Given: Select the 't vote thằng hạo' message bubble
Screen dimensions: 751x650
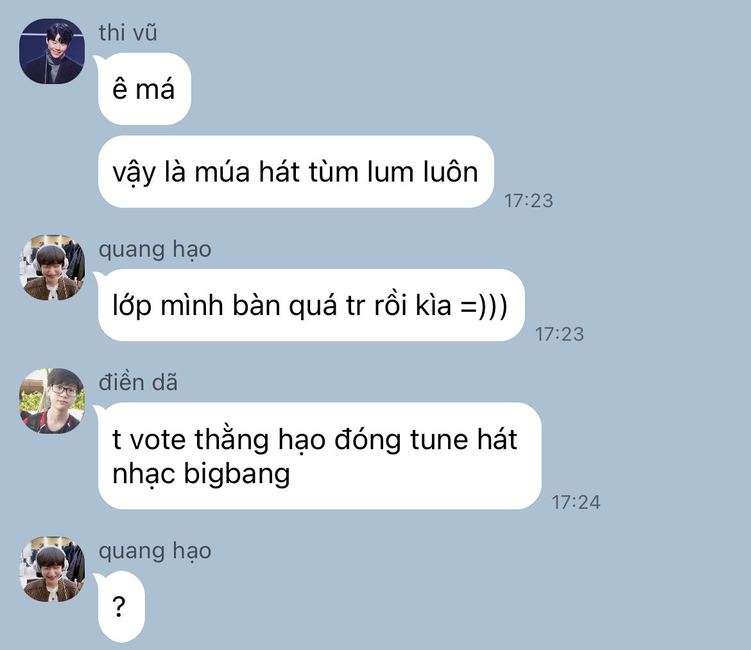Looking at the screenshot, I should tap(320, 456).
